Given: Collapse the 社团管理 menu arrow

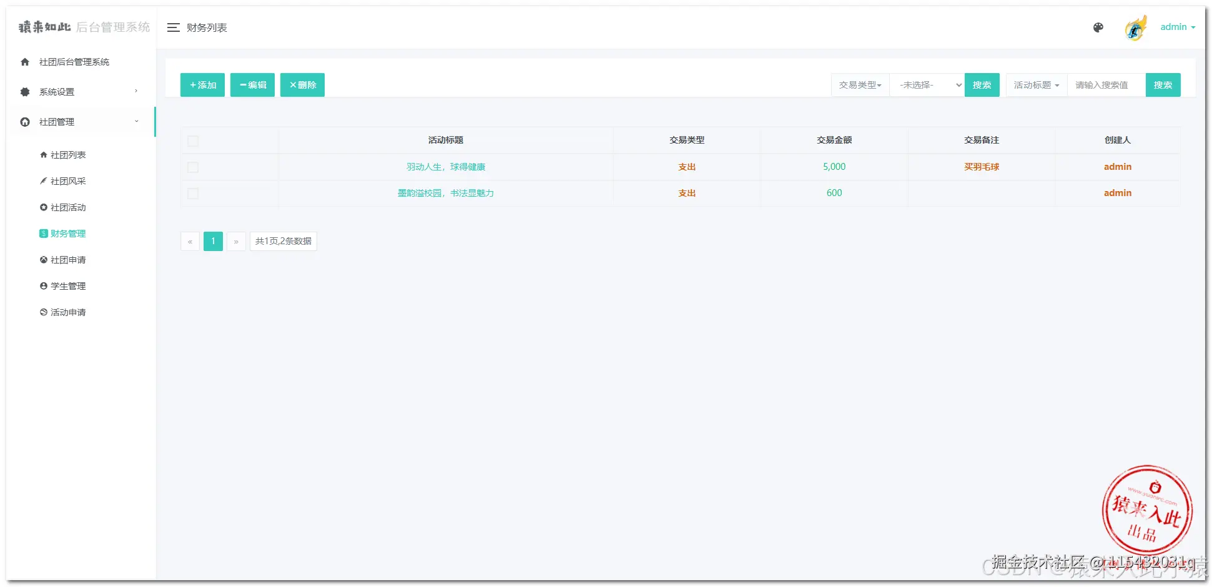Looking at the screenshot, I should [x=136, y=121].
